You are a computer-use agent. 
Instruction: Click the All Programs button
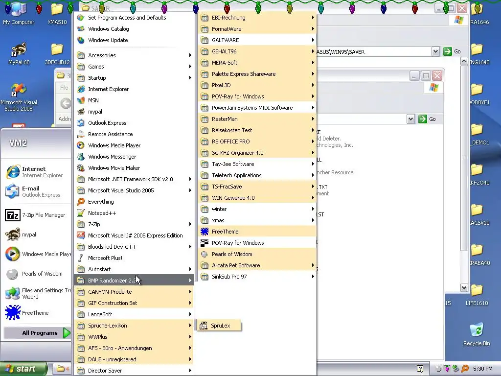coord(37,333)
